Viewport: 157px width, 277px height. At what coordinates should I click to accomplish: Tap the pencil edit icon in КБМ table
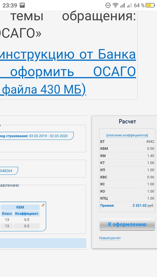coord(43,205)
